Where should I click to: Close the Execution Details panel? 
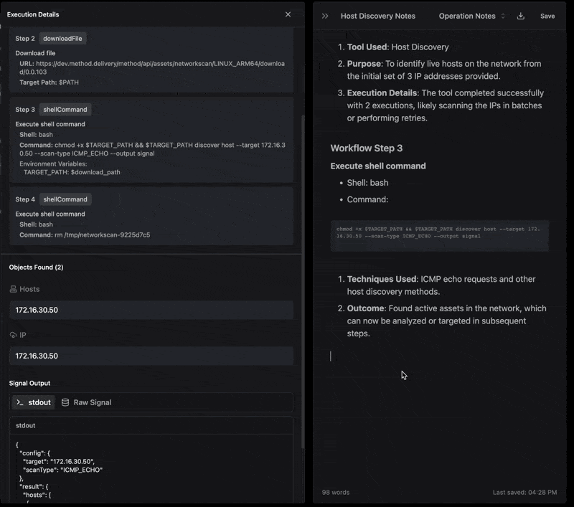tap(288, 14)
